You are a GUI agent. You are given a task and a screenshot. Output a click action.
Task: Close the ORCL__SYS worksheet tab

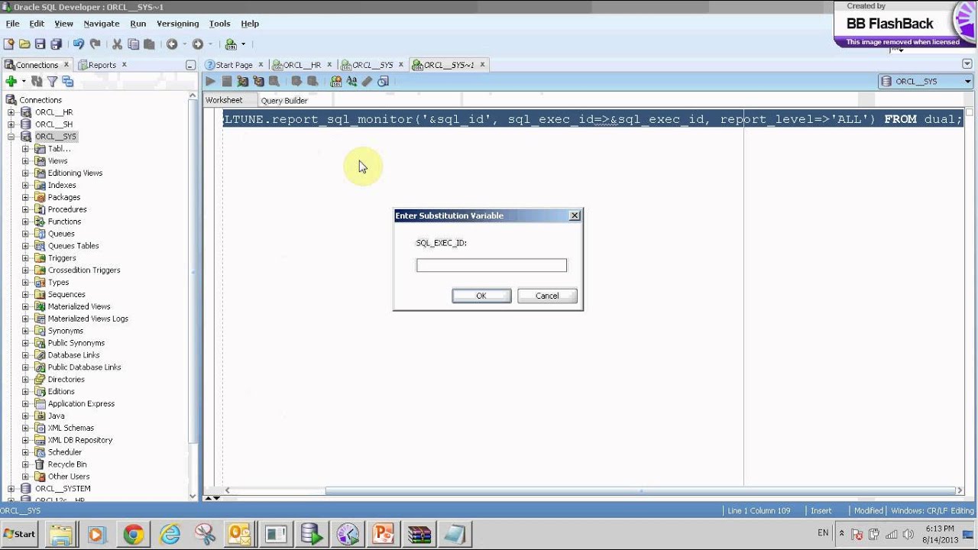[401, 65]
